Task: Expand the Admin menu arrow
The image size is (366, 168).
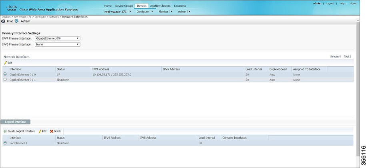Action: coord(190,12)
